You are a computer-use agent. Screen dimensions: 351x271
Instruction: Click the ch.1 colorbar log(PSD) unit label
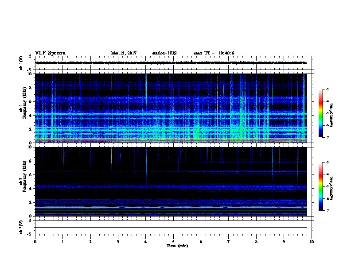pyautogui.click(x=331, y=115)
